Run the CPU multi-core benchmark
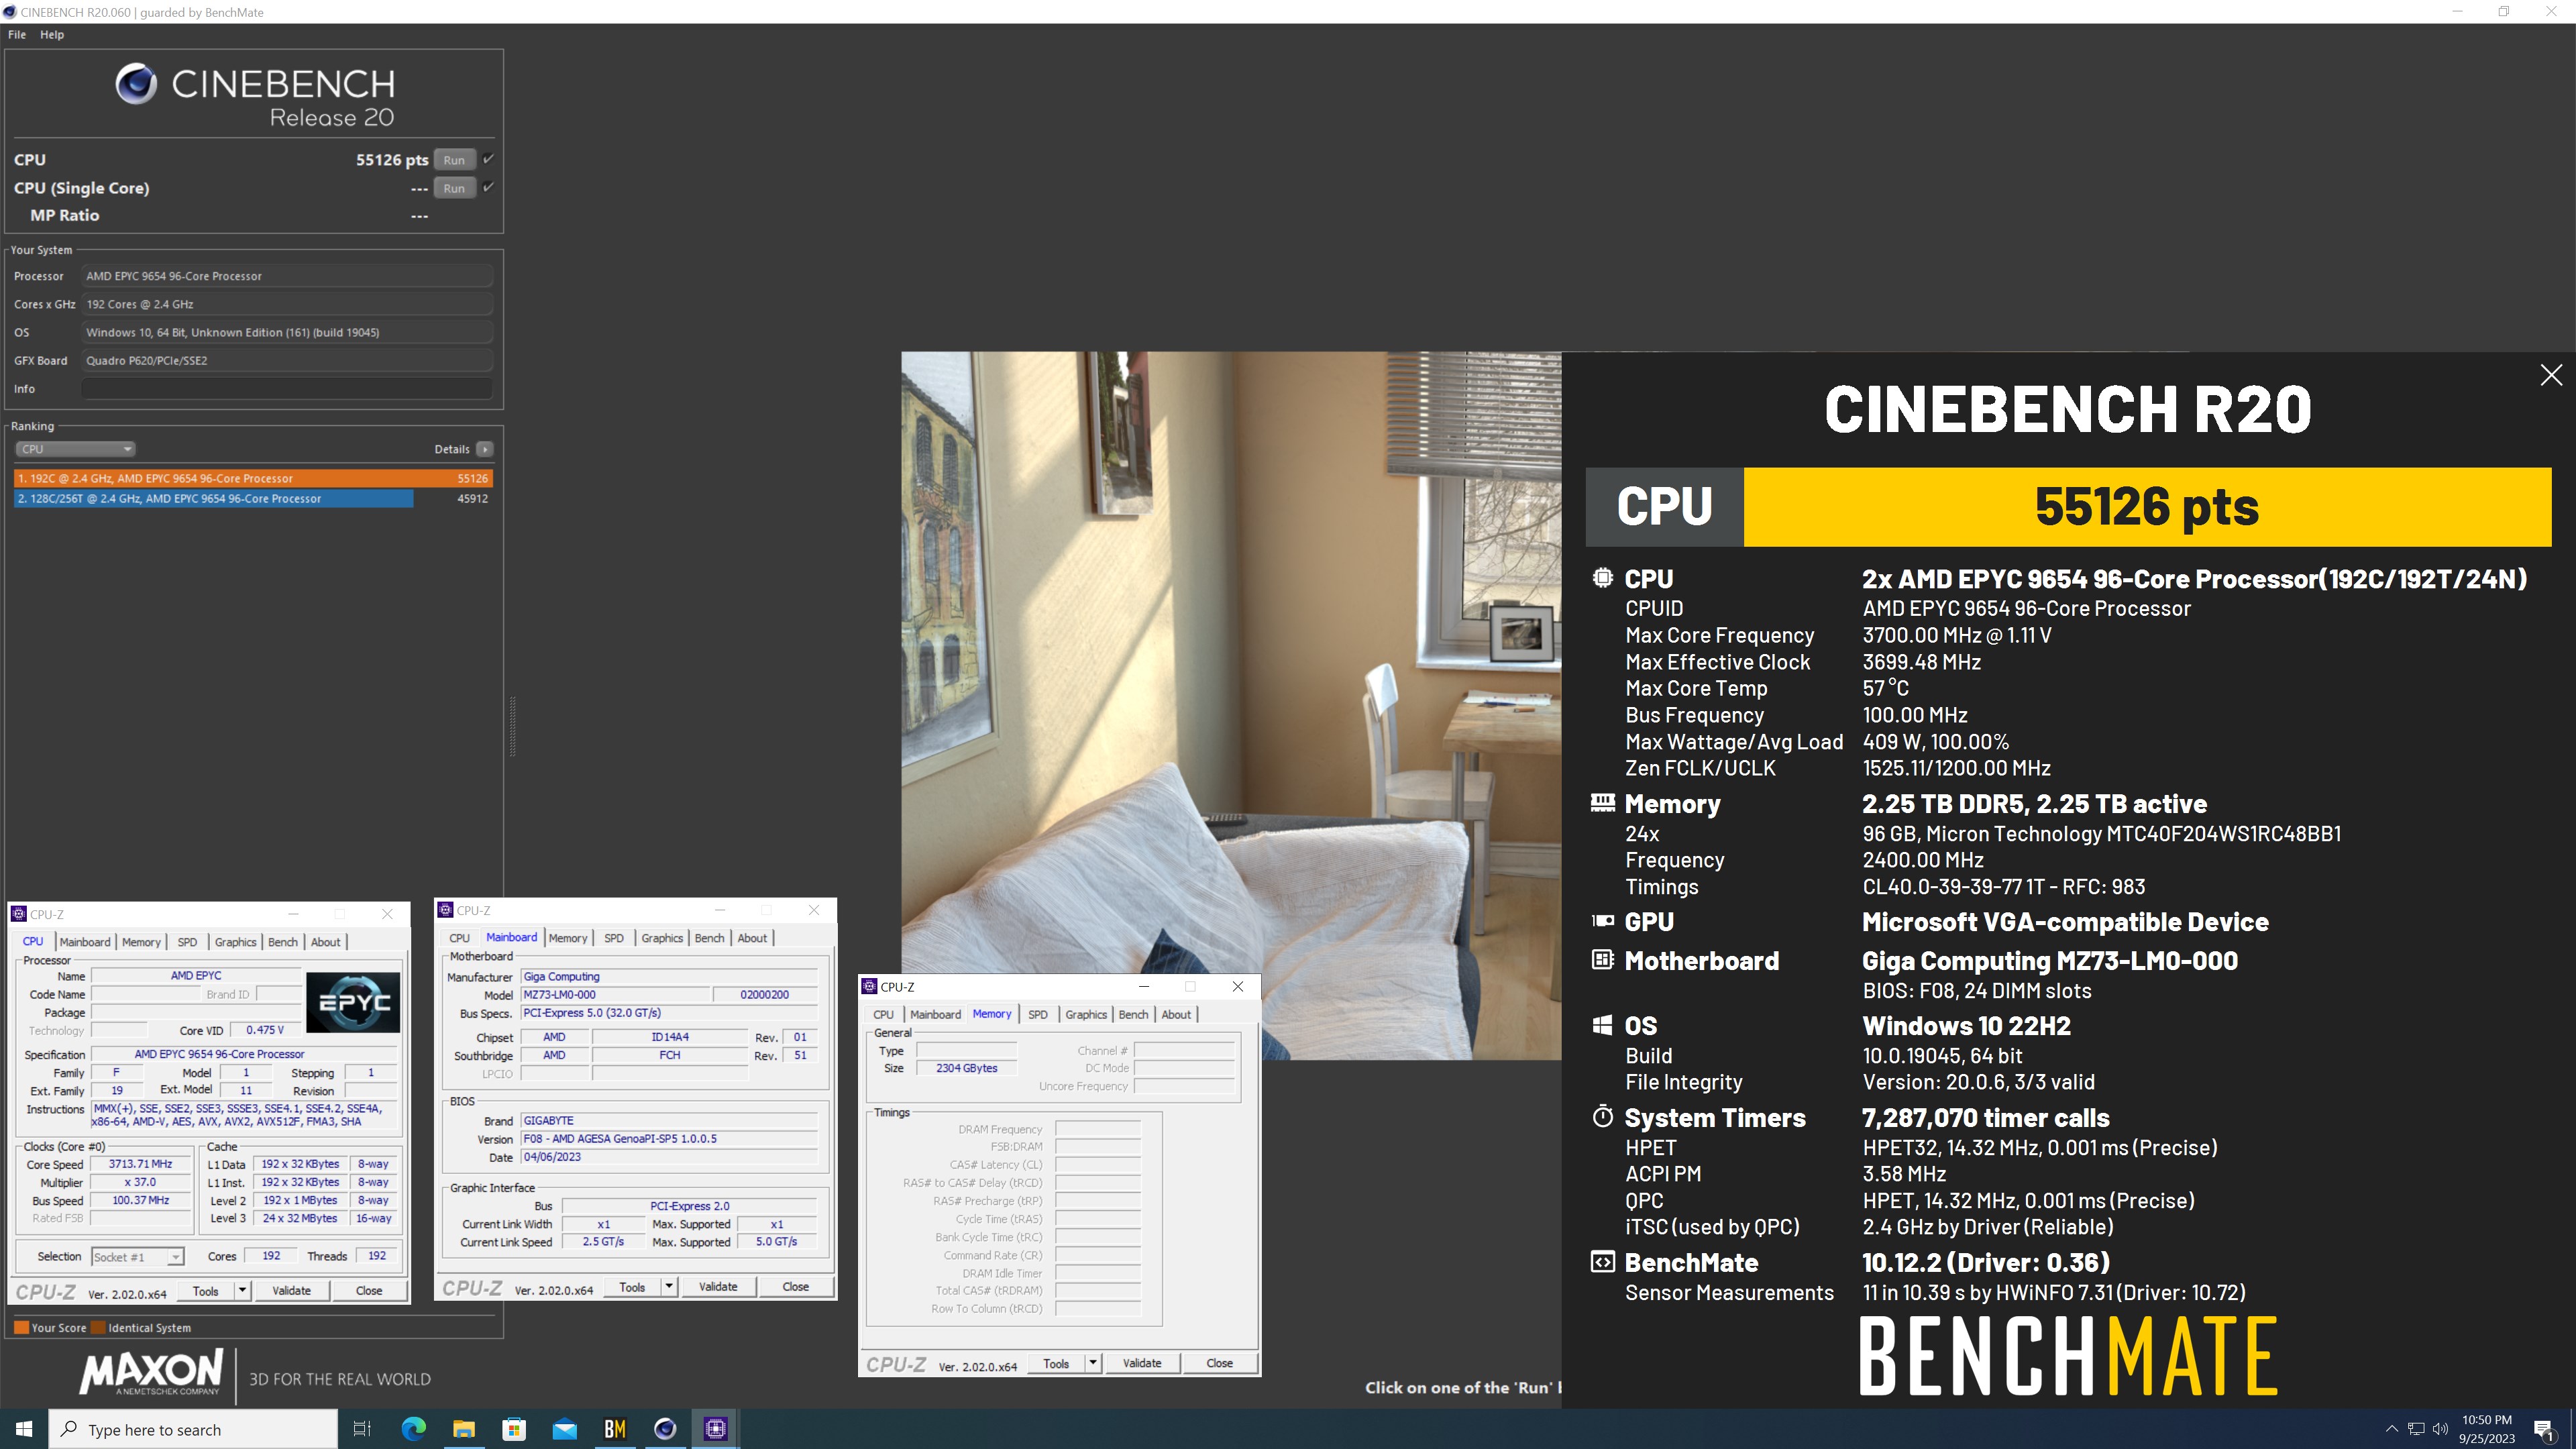 (454, 160)
